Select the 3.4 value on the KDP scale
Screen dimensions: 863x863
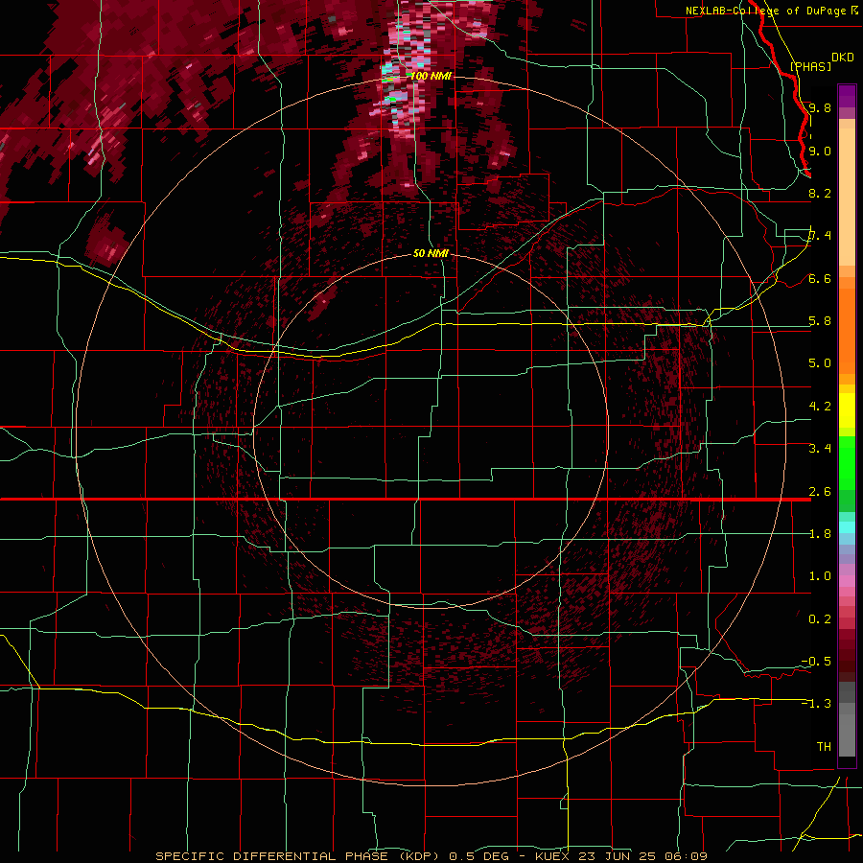820,449
